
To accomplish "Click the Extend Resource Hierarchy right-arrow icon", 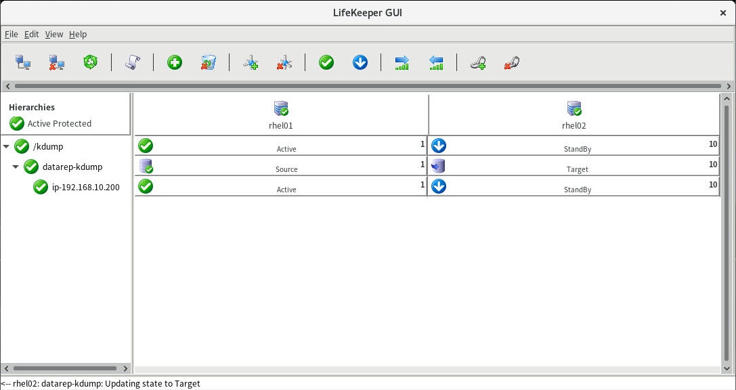I will [x=402, y=63].
